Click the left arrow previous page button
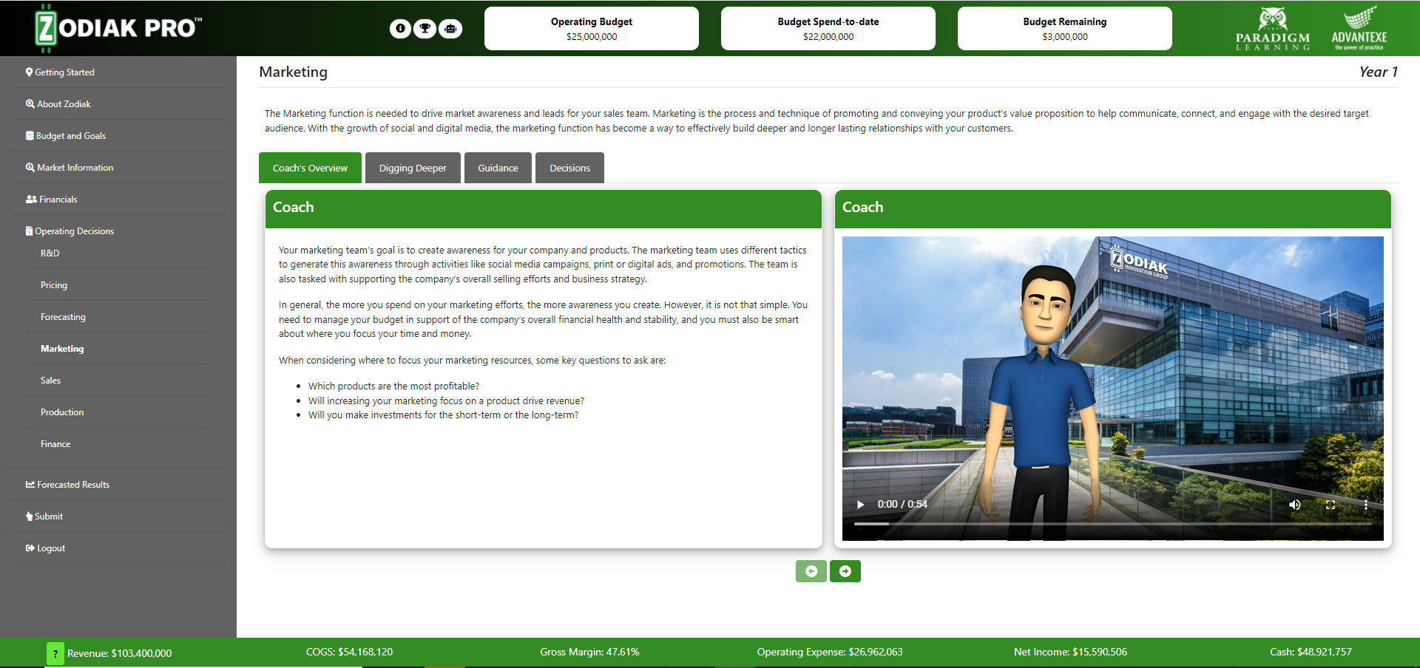The height and width of the screenshot is (668, 1420). click(x=811, y=571)
